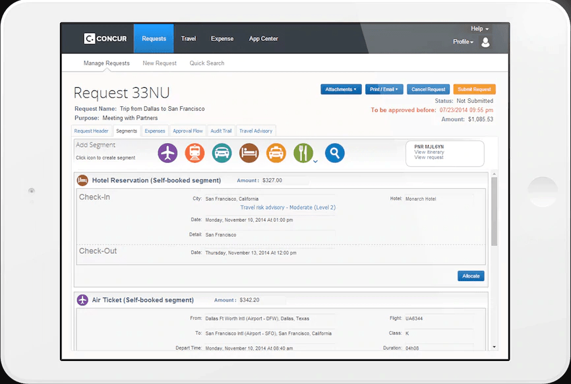Click the Request Name Trip from Dallas to San Francisco

(140, 109)
